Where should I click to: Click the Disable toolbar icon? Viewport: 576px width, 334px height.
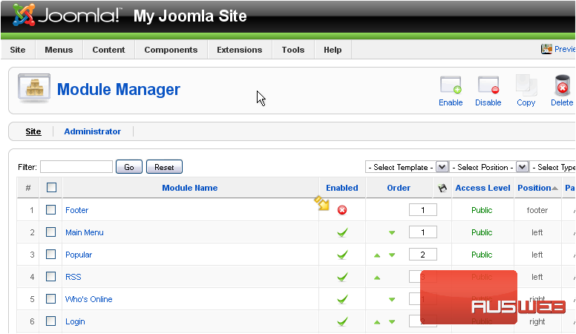(x=488, y=86)
